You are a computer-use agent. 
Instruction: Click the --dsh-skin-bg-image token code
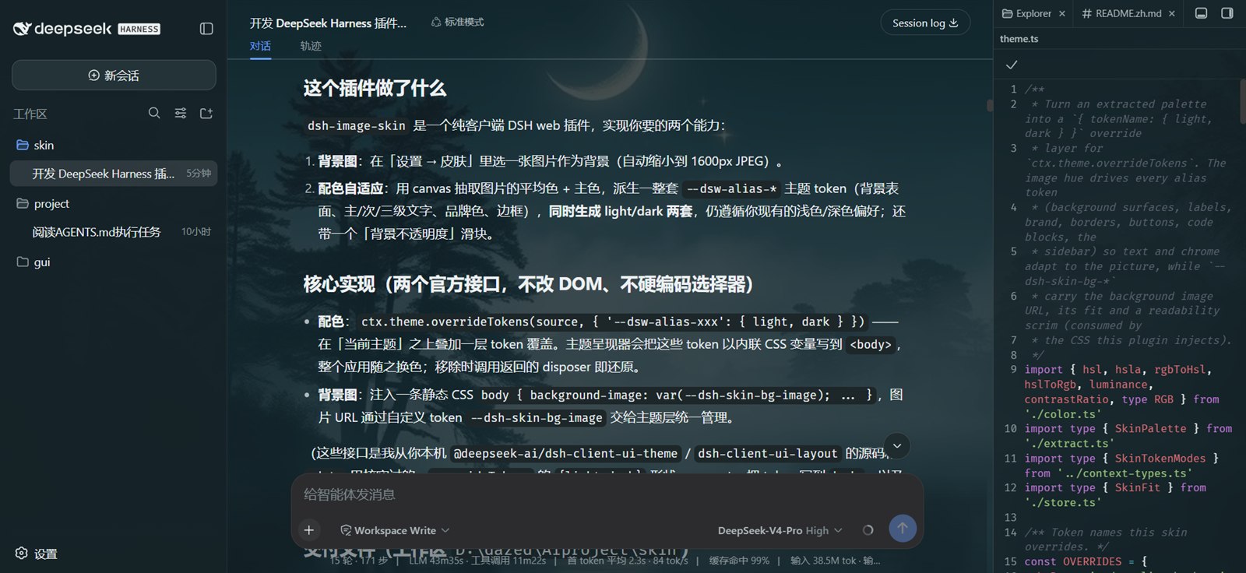(537, 418)
